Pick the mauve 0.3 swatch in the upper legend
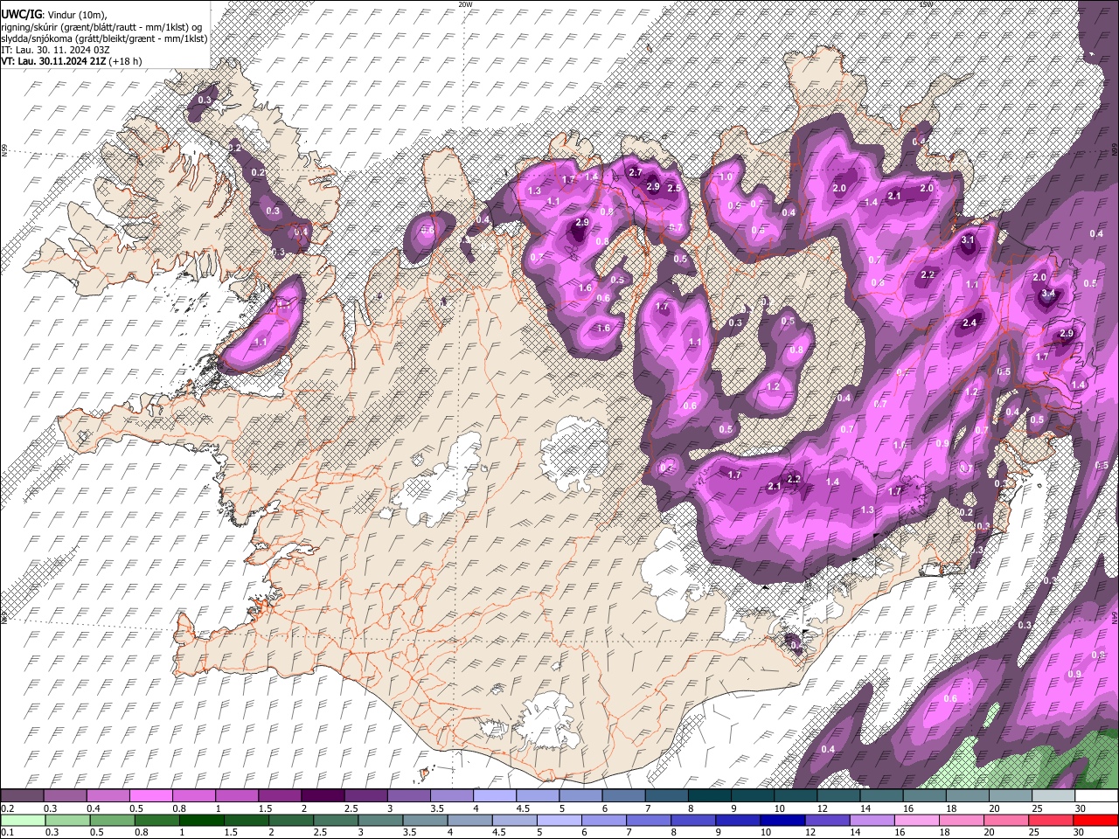1119x839 pixels. tap(65, 795)
